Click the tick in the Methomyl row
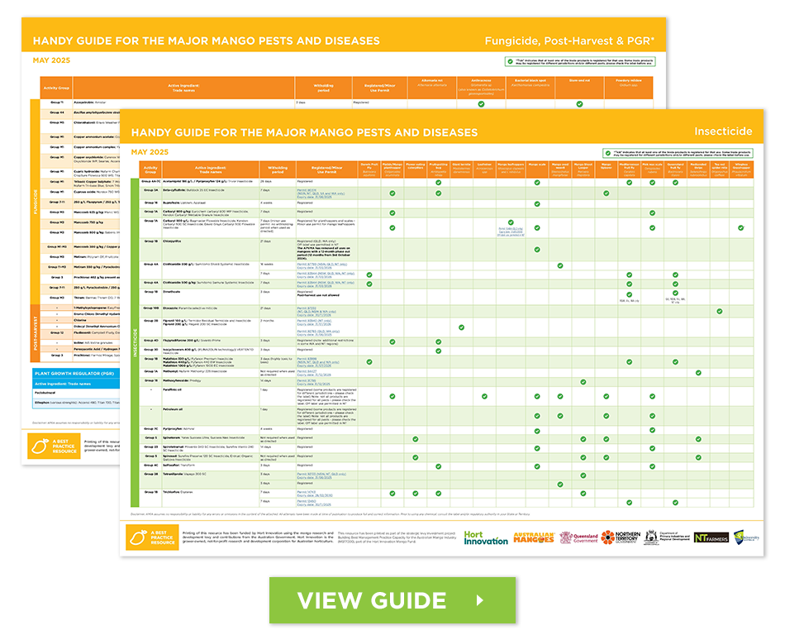The image size is (785, 635). click(698, 373)
